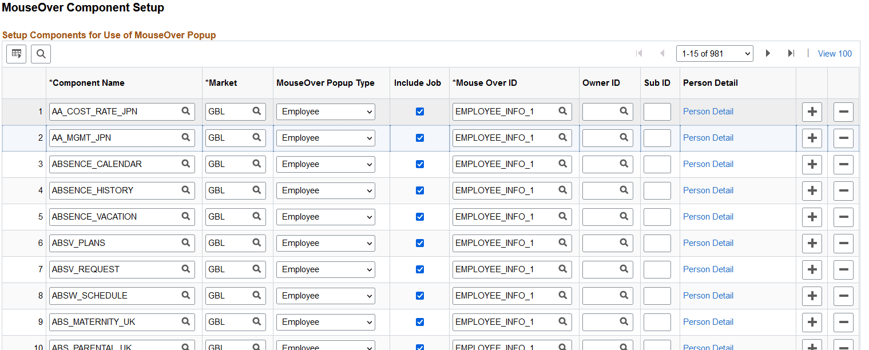Viewport: 869px width, 350px height.
Task: Expand the MouseOver Popup Type dropdown for ABSV_PLANS
Action: pyautogui.click(x=325, y=243)
